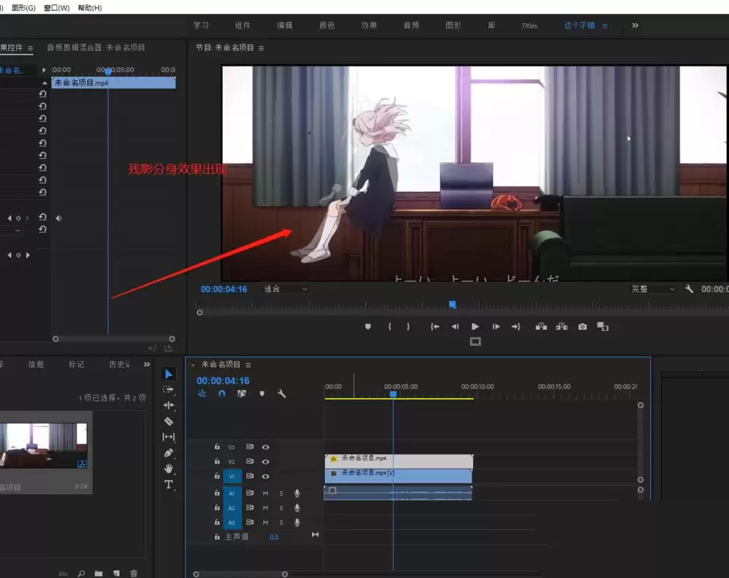729x578 pixels.
Task: Lock the V2 video track
Action: pos(217,461)
